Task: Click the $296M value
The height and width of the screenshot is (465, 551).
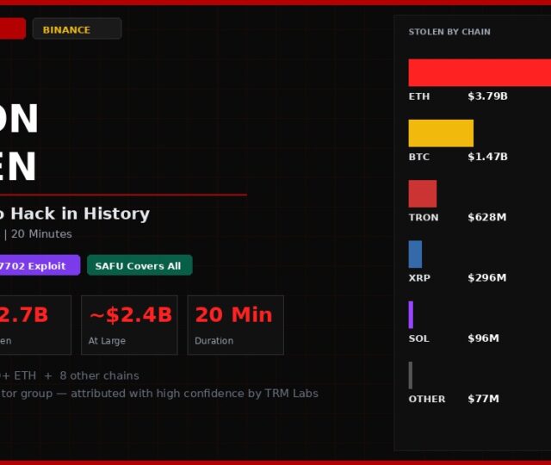Action: tap(487, 277)
